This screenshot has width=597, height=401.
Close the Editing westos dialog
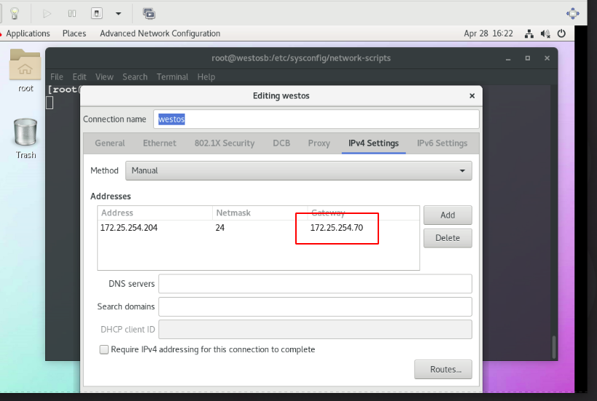472,96
